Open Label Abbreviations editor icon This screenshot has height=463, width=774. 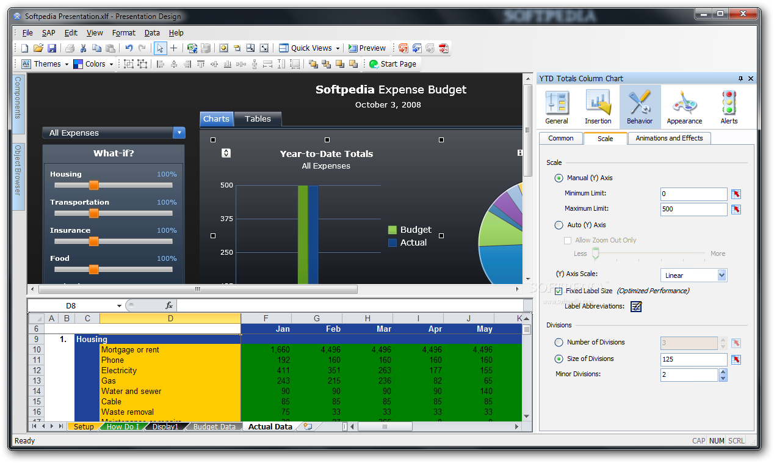[x=636, y=306]
